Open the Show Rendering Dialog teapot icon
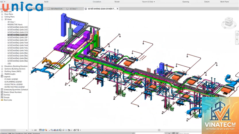The image size is (239, 134). [x=52, y=130]
